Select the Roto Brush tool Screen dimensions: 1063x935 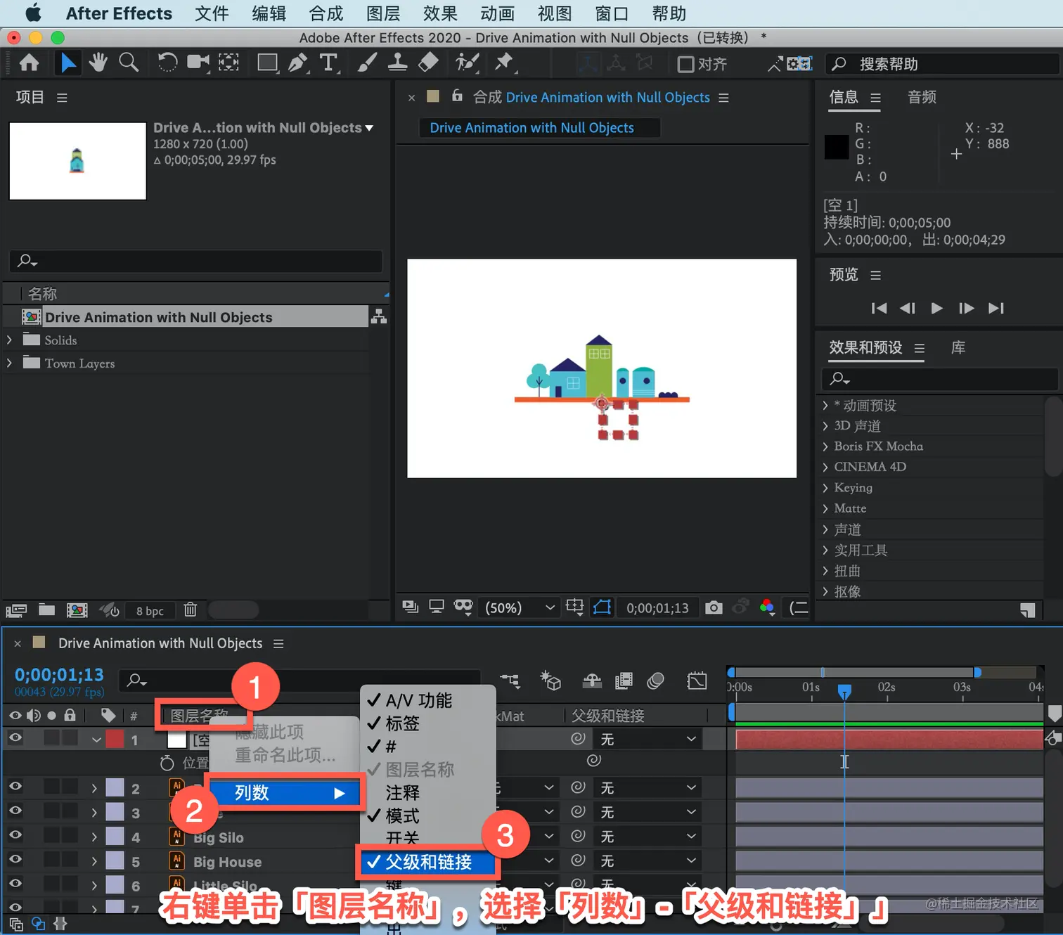point(466,63)
